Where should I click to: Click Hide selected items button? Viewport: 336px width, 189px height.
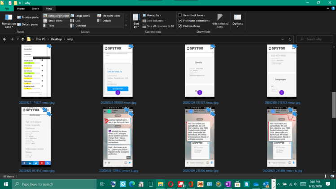coord(220,21)
